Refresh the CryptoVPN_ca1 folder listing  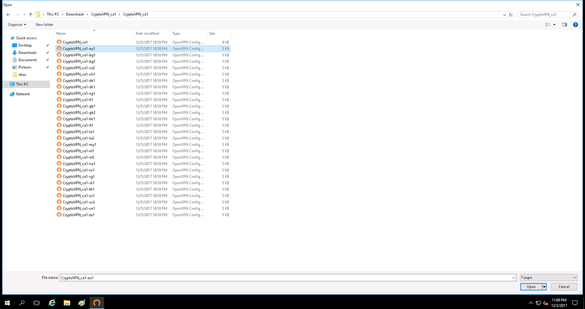(x=511, y=15)
